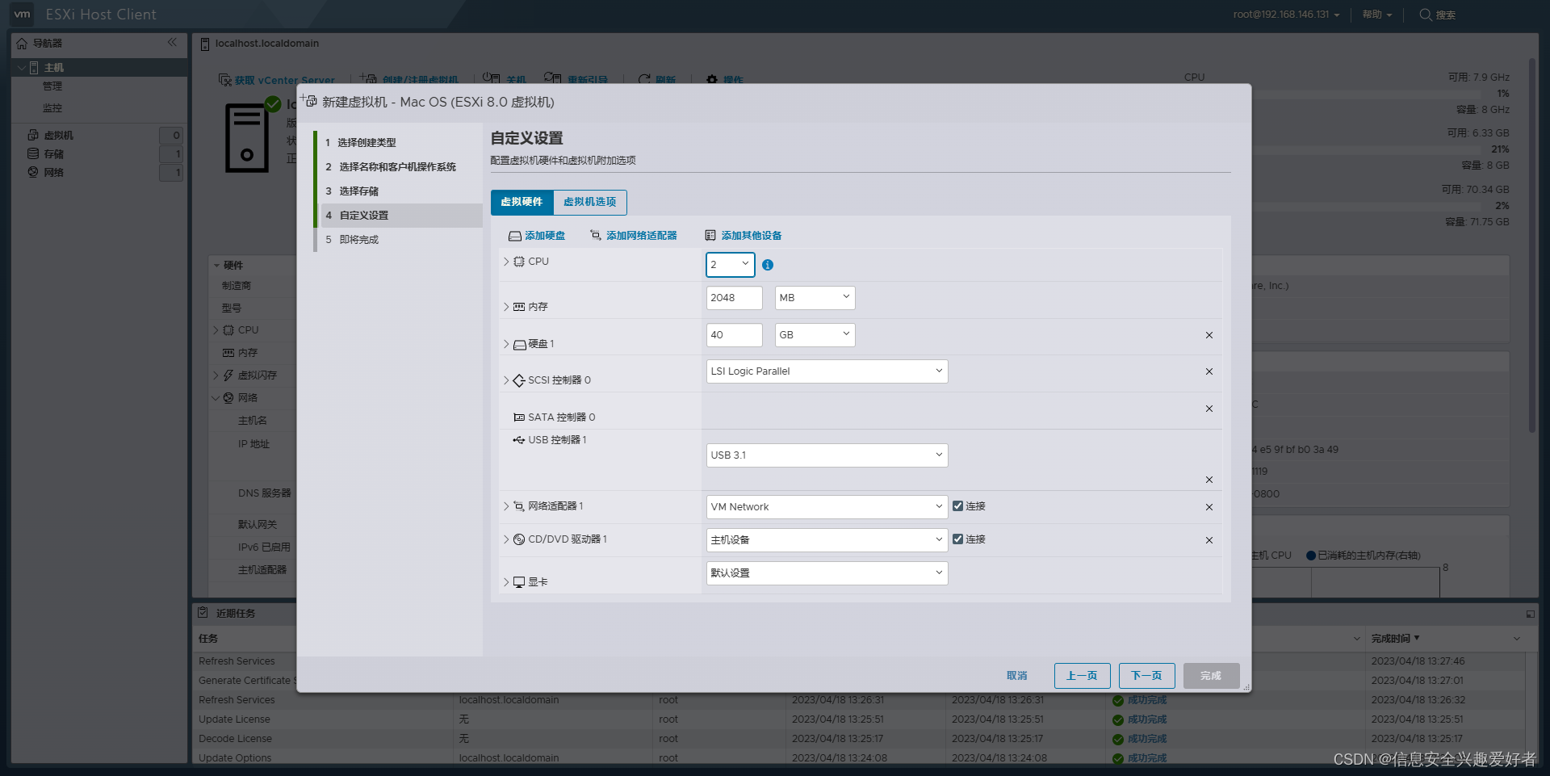Remove SCSI controller 0 with its X icon
1550x776 pixels.
click(x=1209, y=371)
